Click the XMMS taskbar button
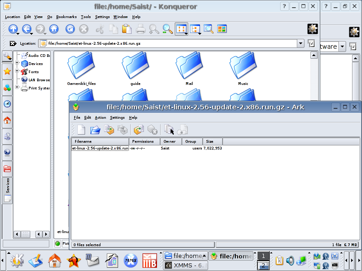 click(x=186, y=266)
